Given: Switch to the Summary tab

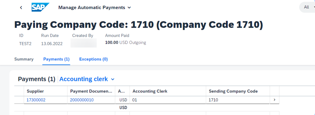Looking at the screenshot, I should [x=24, y=59].
